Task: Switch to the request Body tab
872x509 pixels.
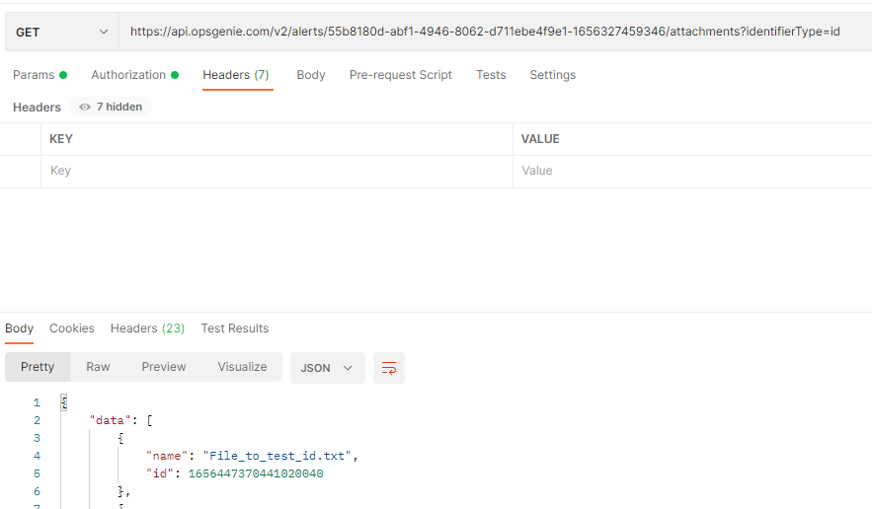Action: coord(311,75)
